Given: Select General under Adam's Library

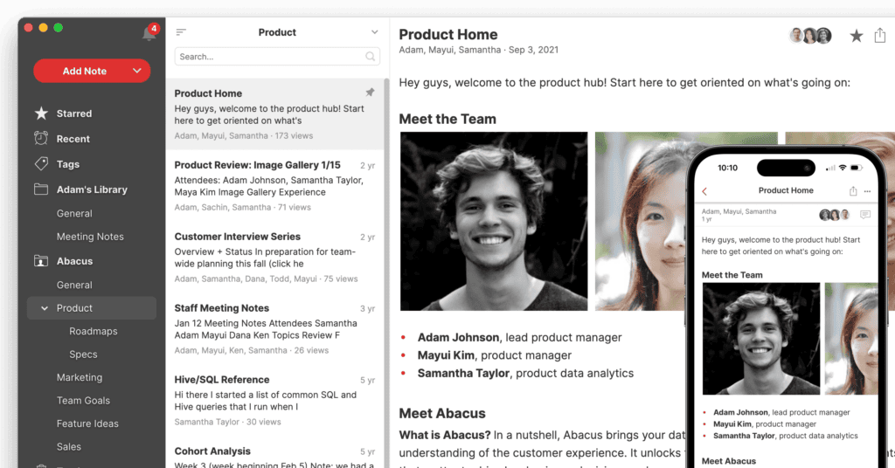Looking at the screenshot, I should [x=74, y=214].
